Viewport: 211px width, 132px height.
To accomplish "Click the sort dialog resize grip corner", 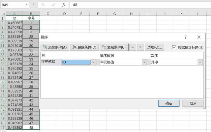I will pos(204,108).
